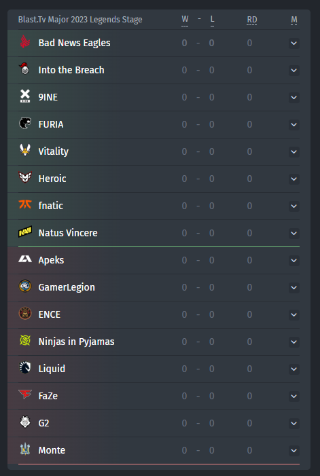The image size is (320, 476).
Task: Expand match details for fnatic
Action: (294, 206)
